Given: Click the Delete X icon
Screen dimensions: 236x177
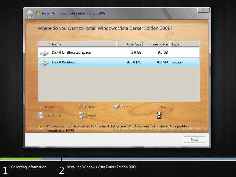Looking at the screenshot, I should point(81,107).
